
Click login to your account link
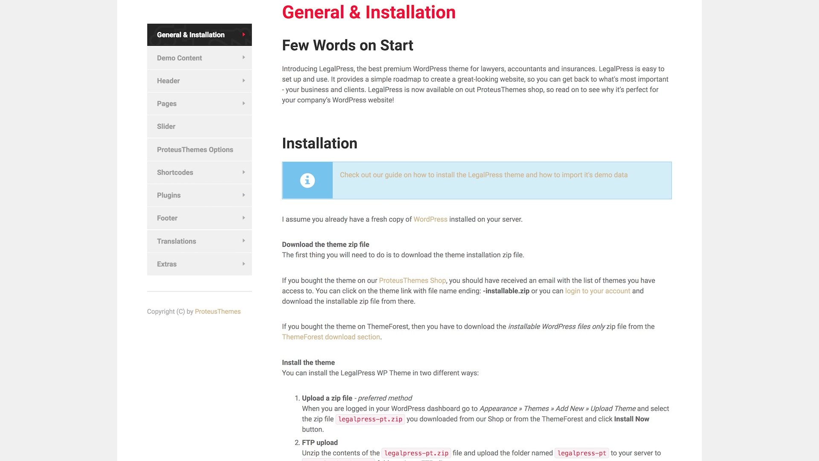[x=597, y=291]
